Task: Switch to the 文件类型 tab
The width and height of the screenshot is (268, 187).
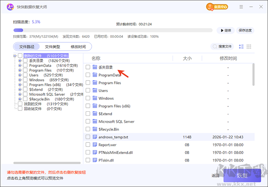Action: tap(53, 47)
